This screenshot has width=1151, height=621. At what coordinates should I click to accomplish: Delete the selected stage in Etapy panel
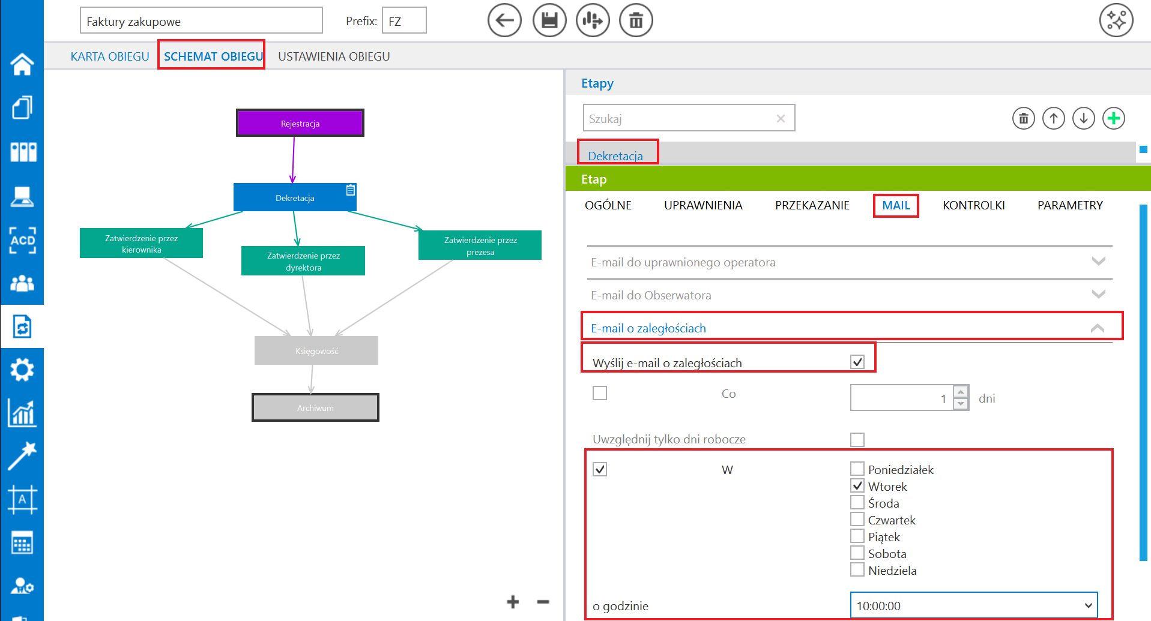pos(1024,118)
